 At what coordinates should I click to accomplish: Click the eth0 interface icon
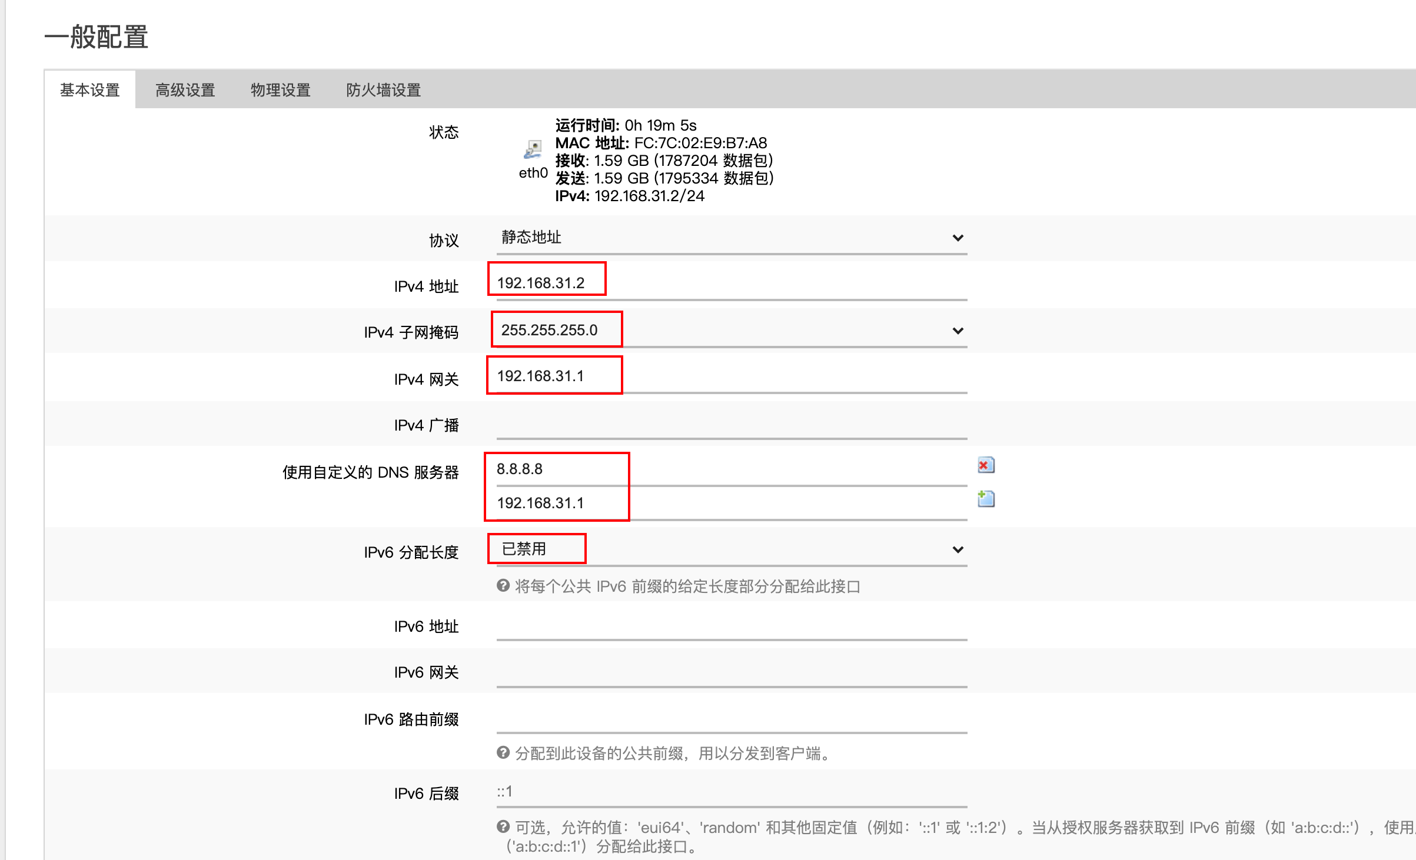(x=533, y=149)
